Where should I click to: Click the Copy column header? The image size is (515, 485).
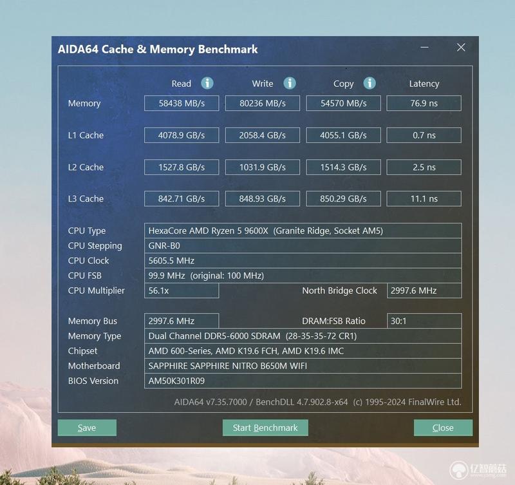point(344,84)
